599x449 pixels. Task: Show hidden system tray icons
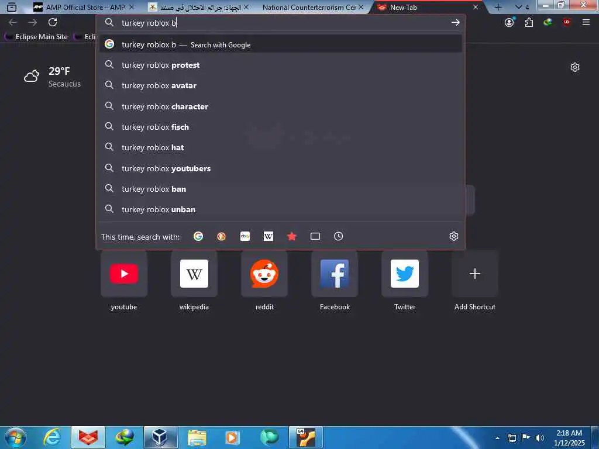click(497, 438)
